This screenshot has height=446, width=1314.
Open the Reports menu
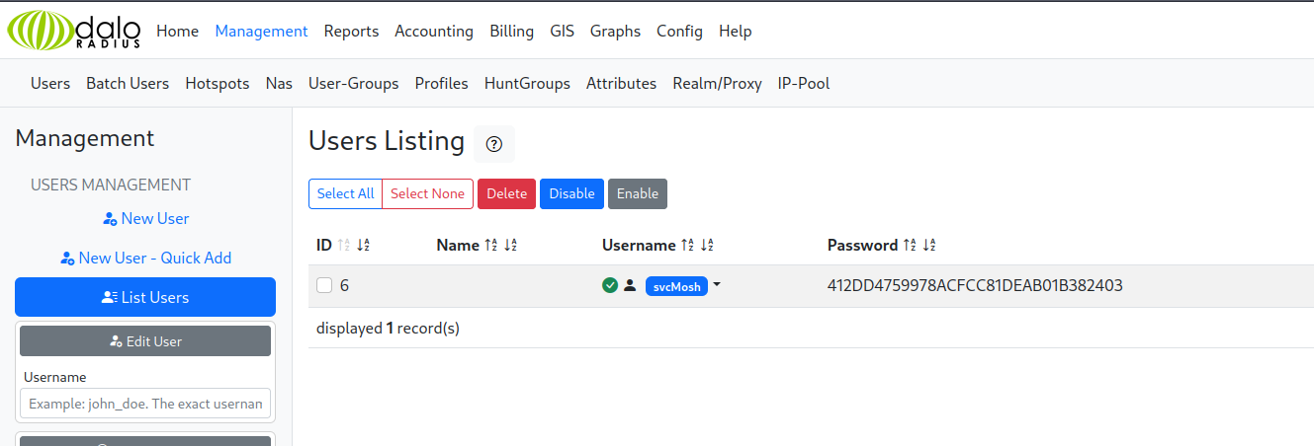(x=351, y=32)
